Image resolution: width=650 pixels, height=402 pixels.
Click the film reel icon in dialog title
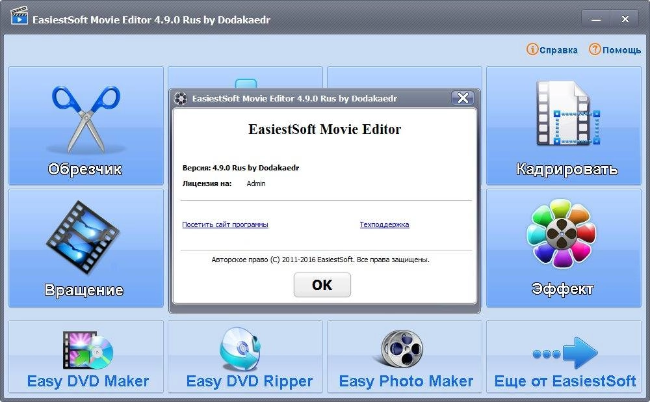(181, 98)
